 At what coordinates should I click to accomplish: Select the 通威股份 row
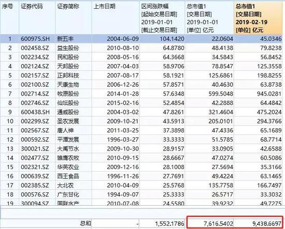point(141,112)
